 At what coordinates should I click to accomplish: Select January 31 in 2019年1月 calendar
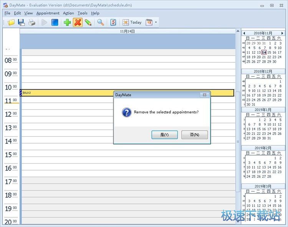point(269,138)
